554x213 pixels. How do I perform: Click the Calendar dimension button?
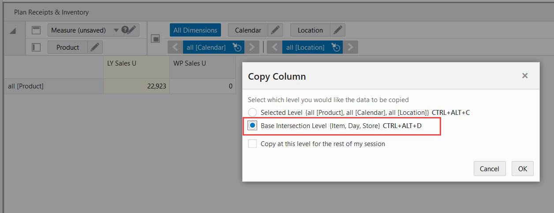point(248,30)
